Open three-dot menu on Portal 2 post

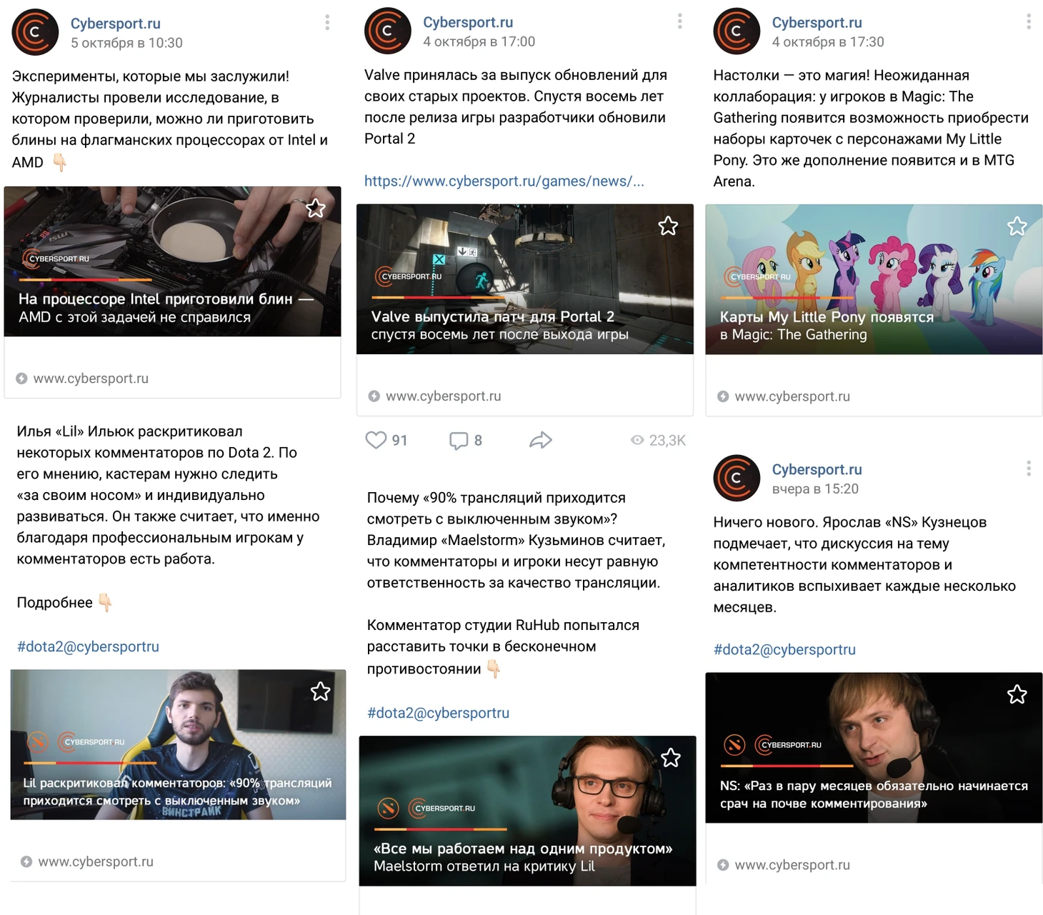click(x=679, y=21)
